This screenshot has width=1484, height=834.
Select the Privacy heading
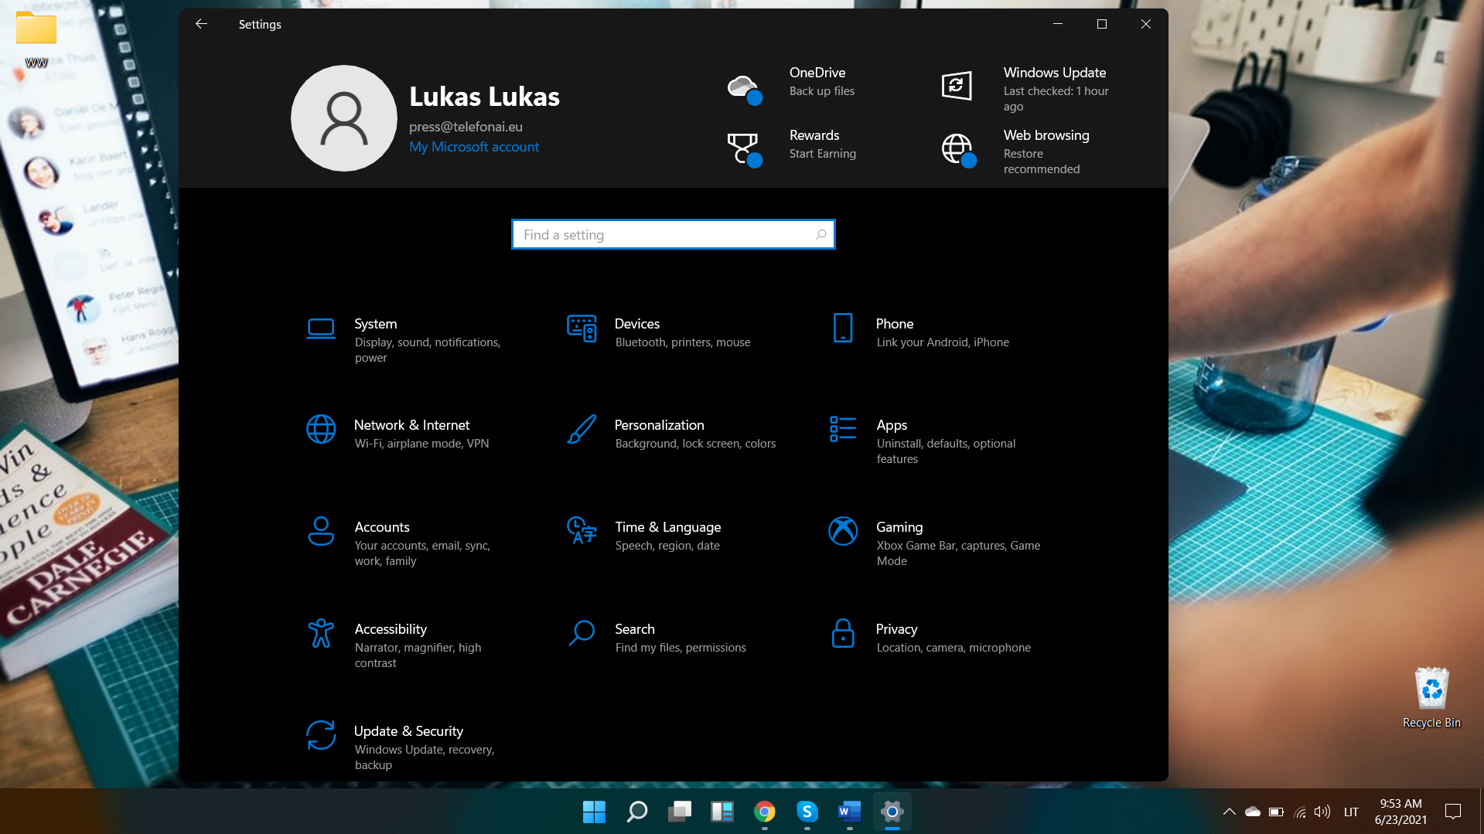(897, 629)
